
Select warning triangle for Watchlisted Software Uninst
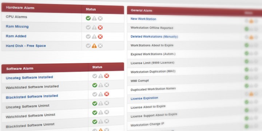(x=100, y=112)
